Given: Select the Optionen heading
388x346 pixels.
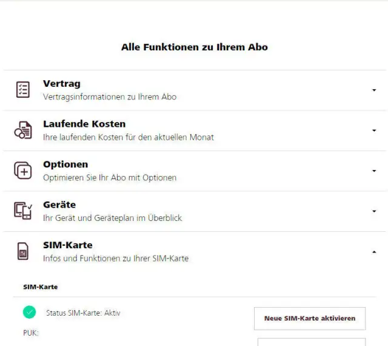Looking at the screenshot, I should 65,165.
